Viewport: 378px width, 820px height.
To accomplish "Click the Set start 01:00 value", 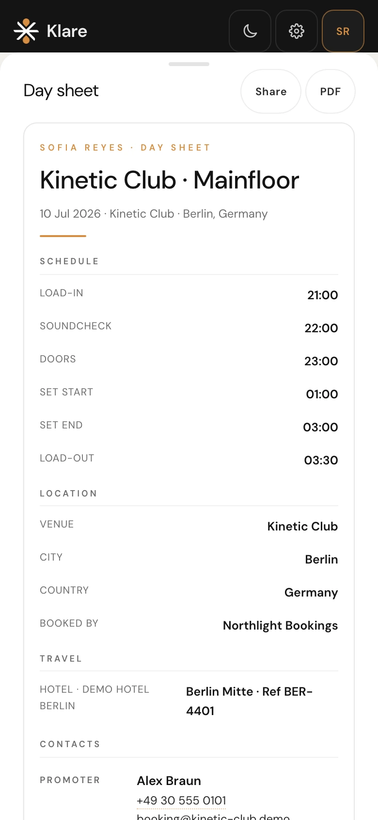I will tap(322, 394).
